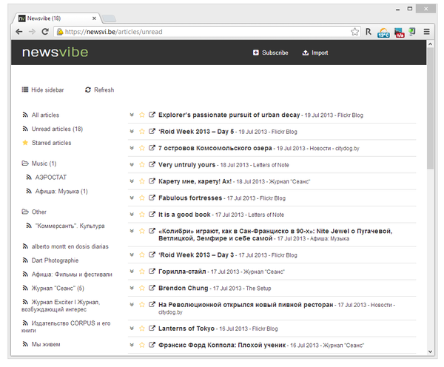Open the Chrome hamburger menu

pyautogui.click(x=426, y=32)
